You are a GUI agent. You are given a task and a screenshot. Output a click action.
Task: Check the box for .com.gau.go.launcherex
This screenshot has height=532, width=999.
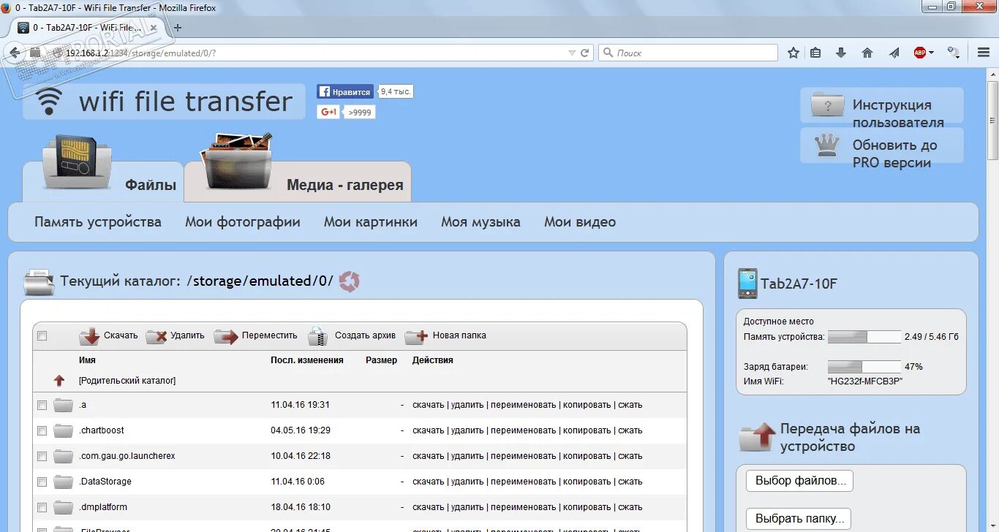(x=42, y=456)
